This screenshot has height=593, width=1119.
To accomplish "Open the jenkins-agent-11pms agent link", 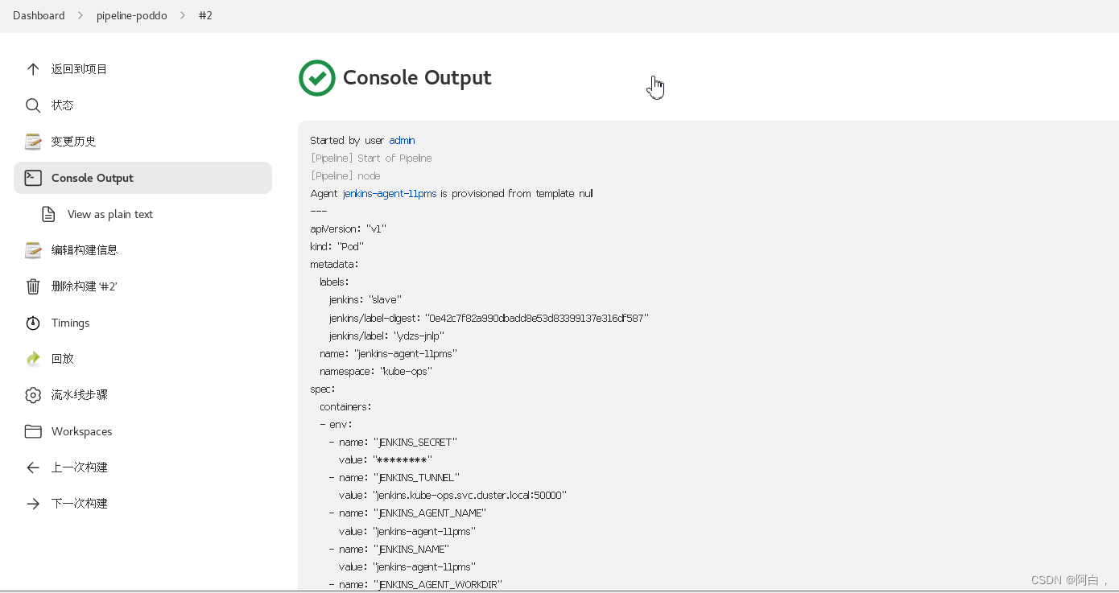I will (390, 193).
